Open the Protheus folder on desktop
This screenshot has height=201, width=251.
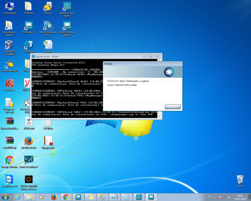tap(29, 8)
